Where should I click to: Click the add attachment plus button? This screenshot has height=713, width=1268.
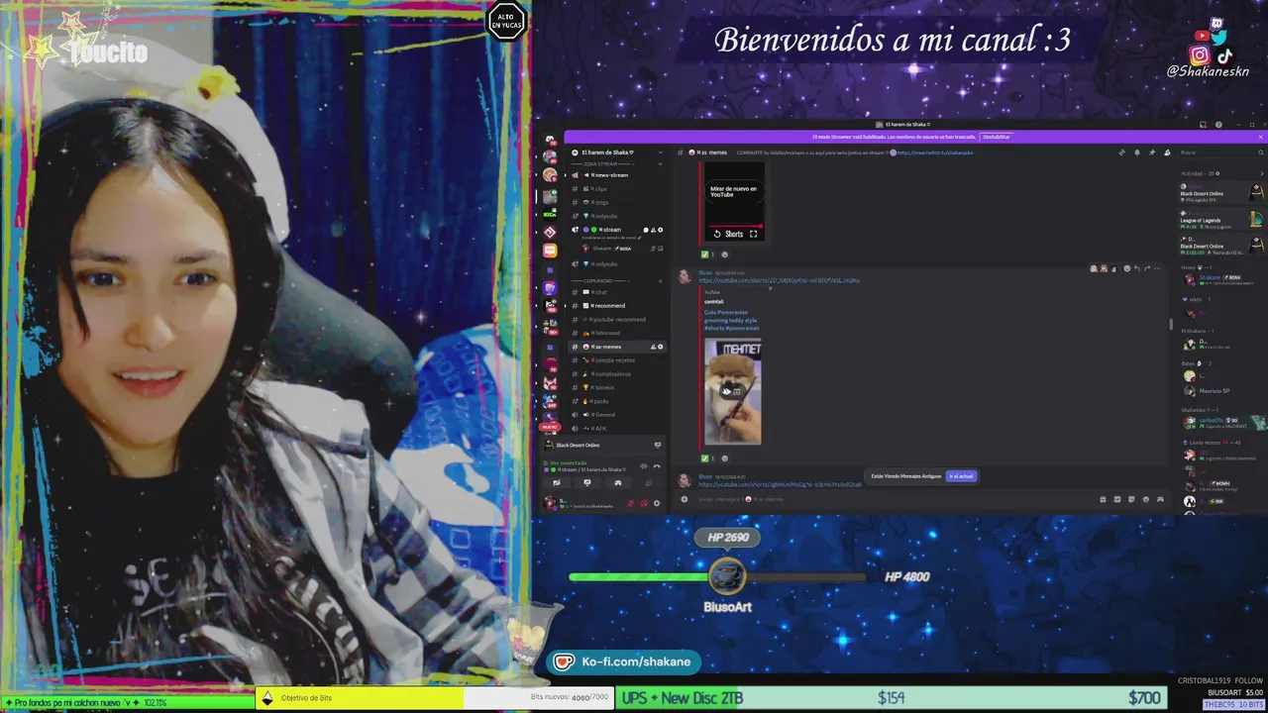pyautogui.click(x=685, y=499)
